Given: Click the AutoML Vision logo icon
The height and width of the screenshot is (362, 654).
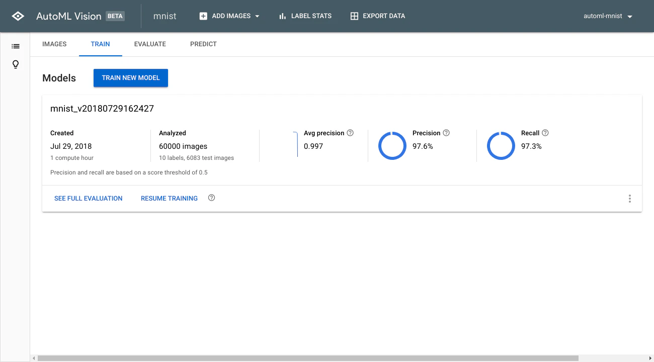Looking at the screenshot, I should click(18, 16).
